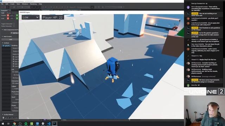Screen dimensions: 225x126
Task: Switch to the Node tab
Action: coord(3,13)
